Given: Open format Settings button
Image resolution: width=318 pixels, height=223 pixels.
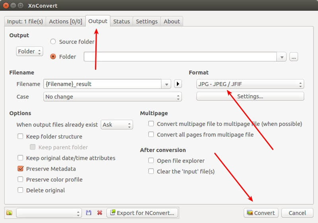Looking at the screenshot, I should [x=250, y=96].
